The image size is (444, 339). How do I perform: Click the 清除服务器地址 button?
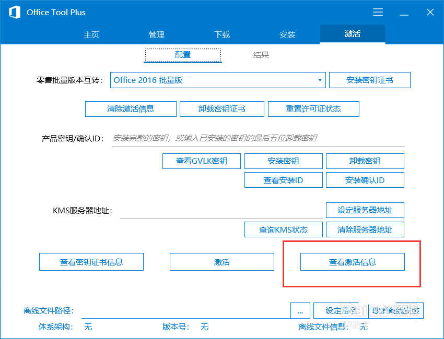[x=365, y=229]
